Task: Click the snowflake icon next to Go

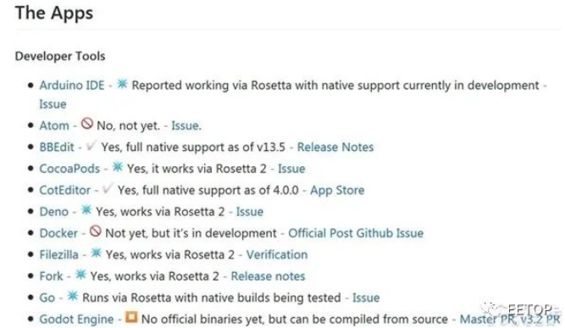Action: (73, 296)
